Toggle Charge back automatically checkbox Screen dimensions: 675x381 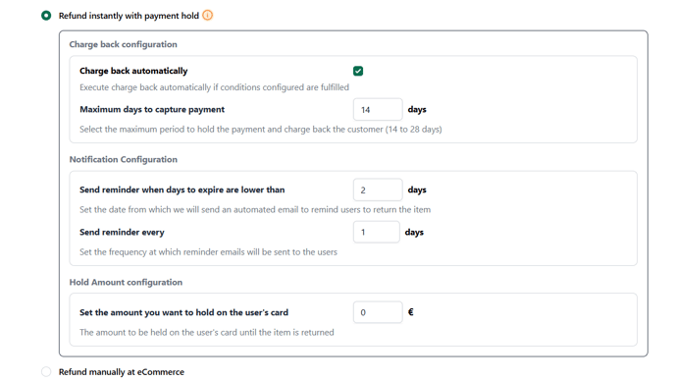click(x=358, y=71)
